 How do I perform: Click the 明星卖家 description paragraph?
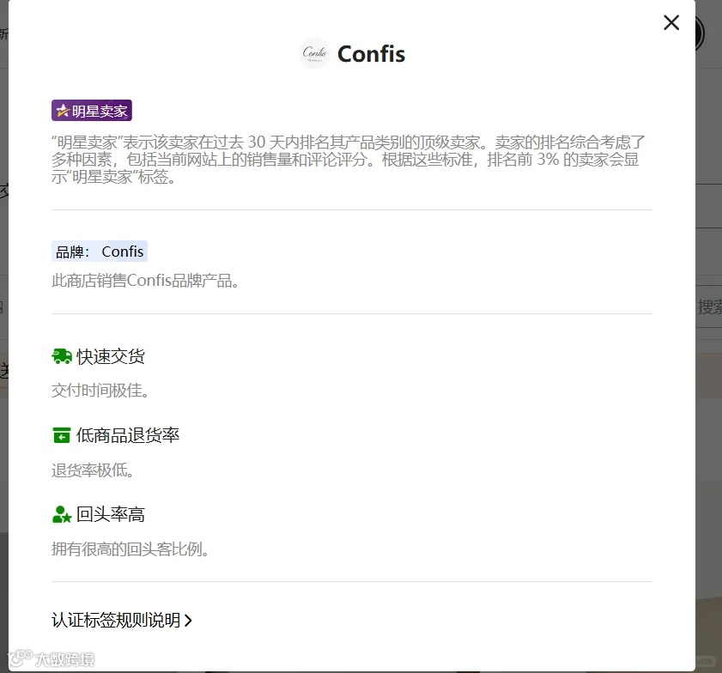(x=348, y=160)
